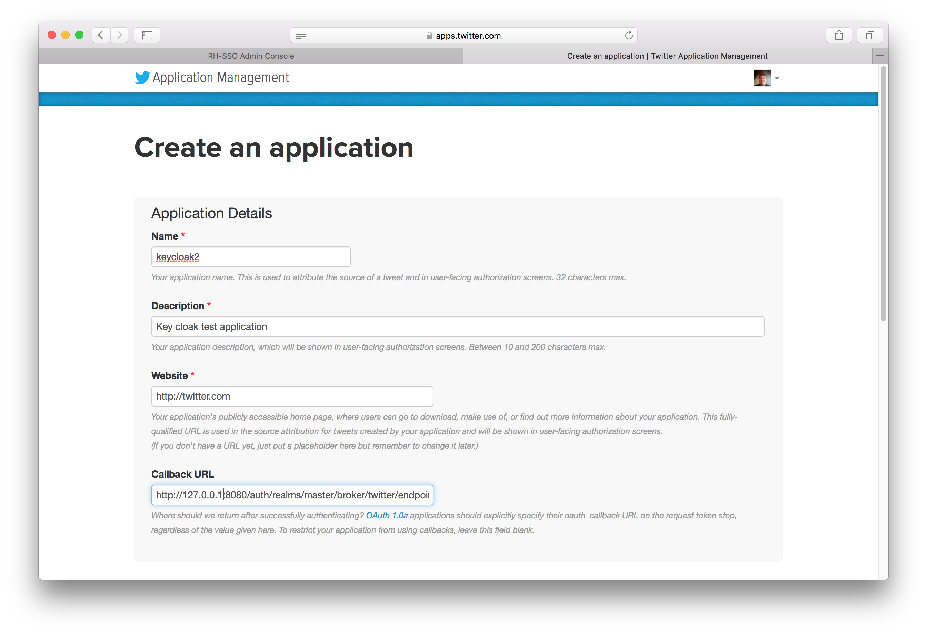Select the Website input field
The height and width of the screenshot is (635, 927).
(292, 396)
